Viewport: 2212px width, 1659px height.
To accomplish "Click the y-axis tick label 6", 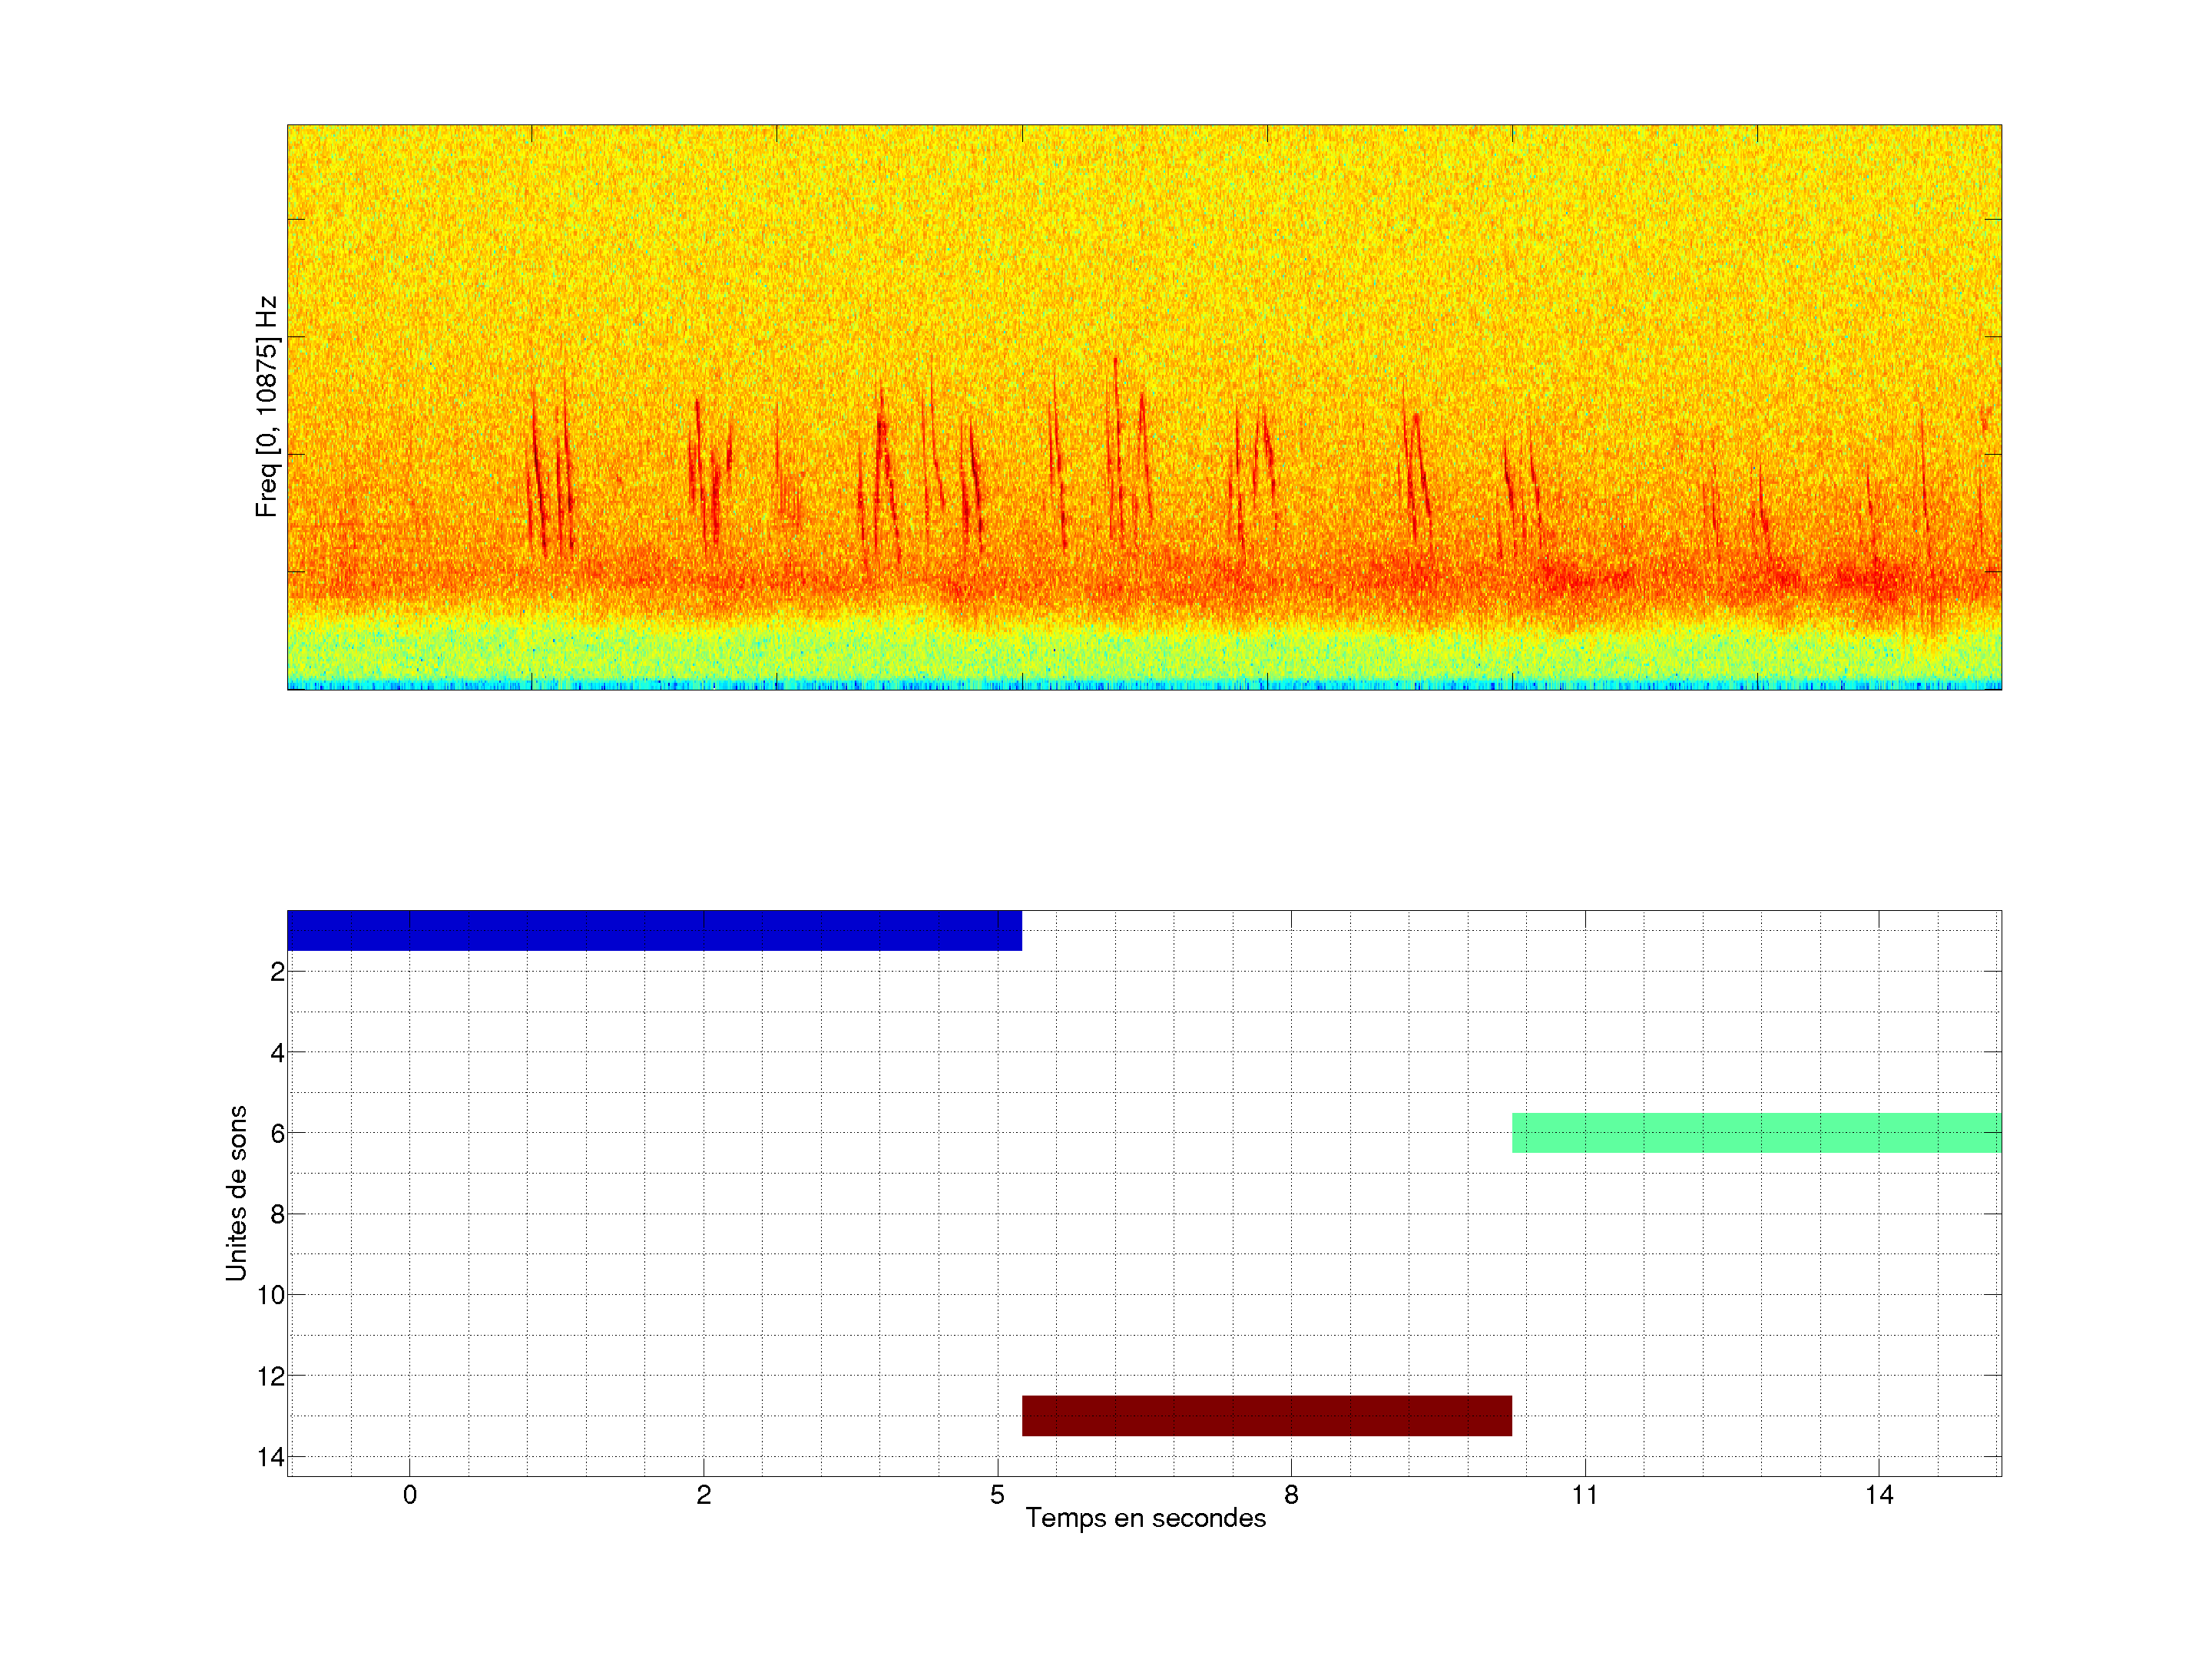I will 277,1134.
